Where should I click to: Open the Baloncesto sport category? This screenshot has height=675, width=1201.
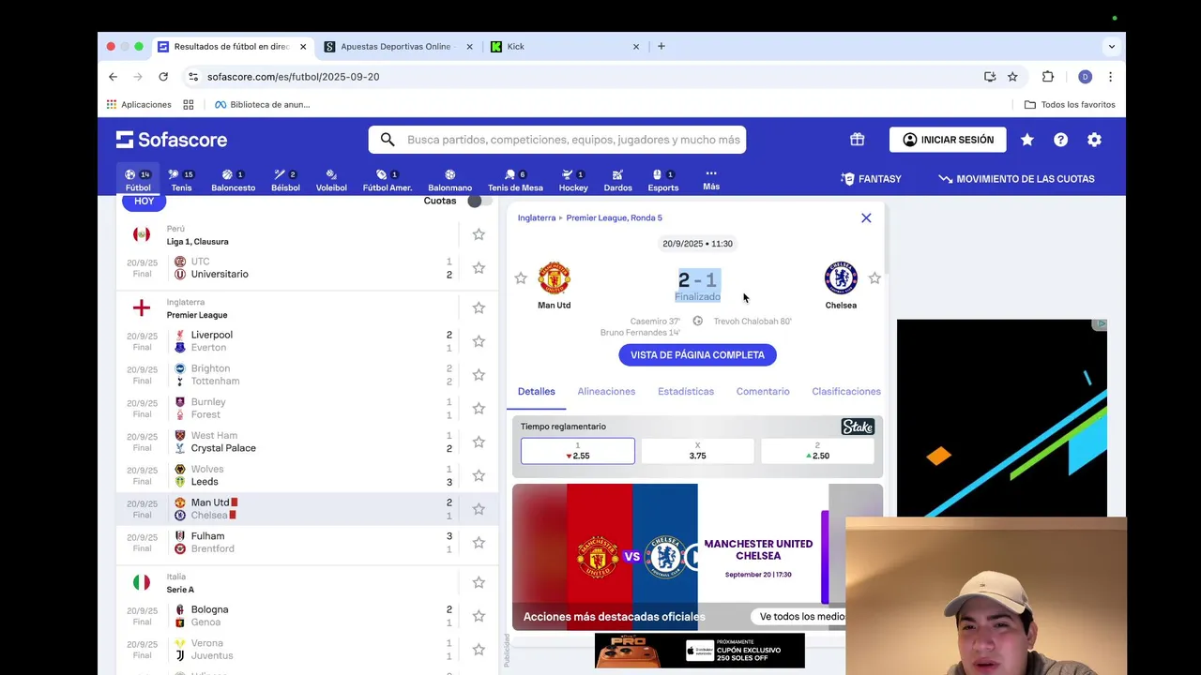pos(233,180)
